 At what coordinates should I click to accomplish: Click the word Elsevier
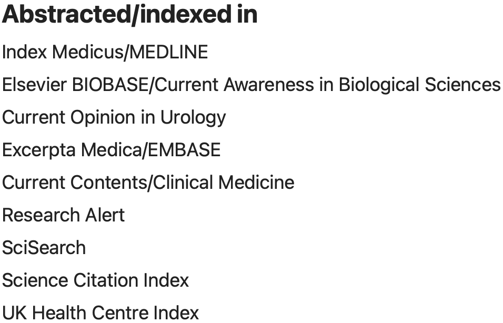click(x=35, y=85)
